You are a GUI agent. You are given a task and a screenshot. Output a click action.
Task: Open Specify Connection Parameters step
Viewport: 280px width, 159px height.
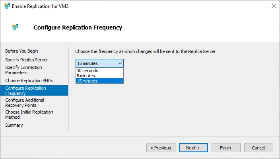click(x=23, y=70)
